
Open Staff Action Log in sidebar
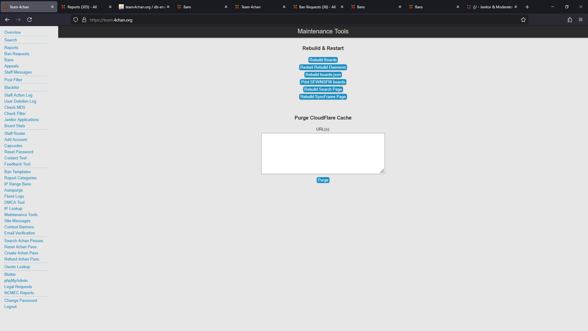click(x=18, y=95)
